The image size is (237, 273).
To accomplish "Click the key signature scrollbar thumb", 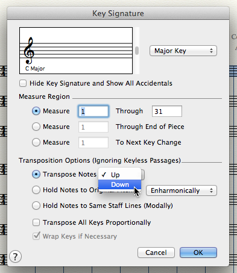I will (x=137, y=51).
